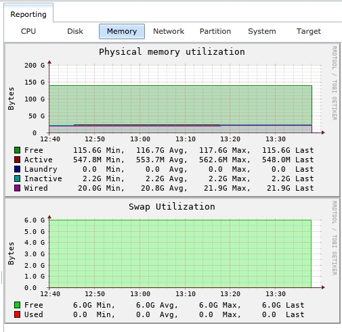Click the 13:00 marker on memory graph
This screenshot has width=342, height=332.
click(x=140, y=139)
